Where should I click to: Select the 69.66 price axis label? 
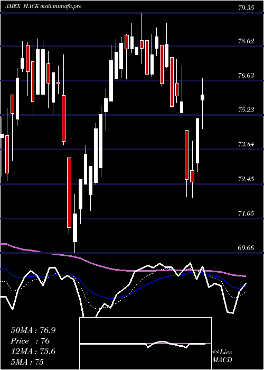[246, 248]
